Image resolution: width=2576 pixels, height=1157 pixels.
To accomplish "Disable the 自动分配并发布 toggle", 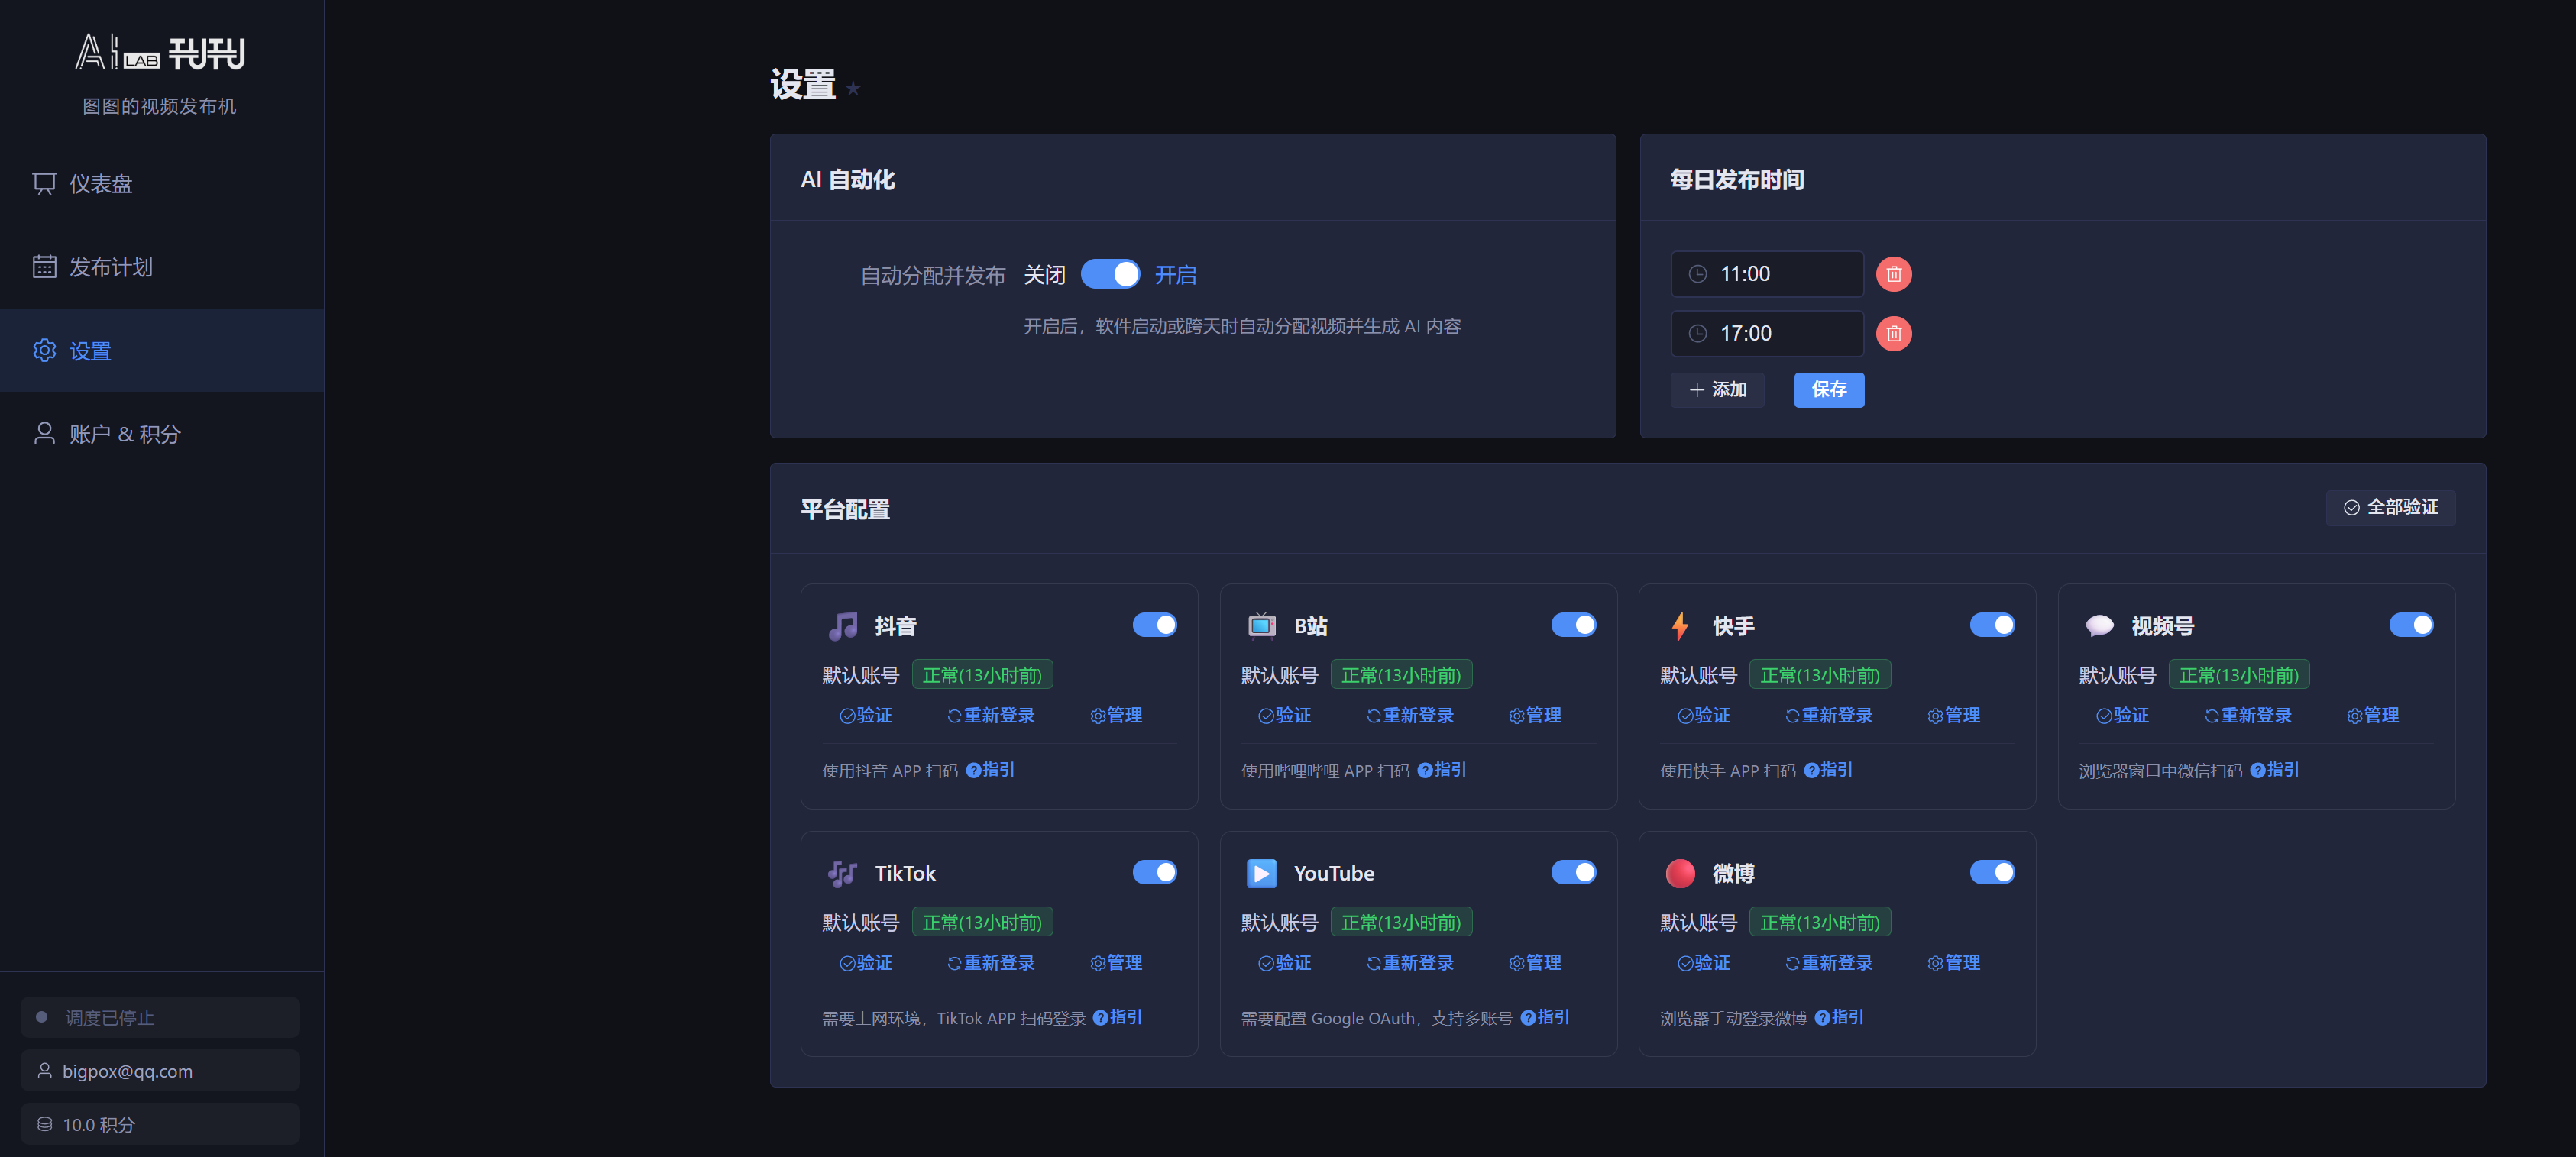I will tap(1111, 273).
